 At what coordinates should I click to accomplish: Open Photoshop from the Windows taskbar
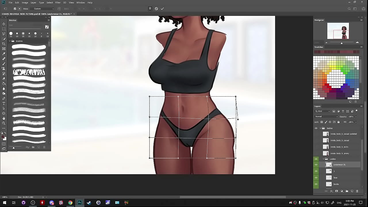pos(80,203)
